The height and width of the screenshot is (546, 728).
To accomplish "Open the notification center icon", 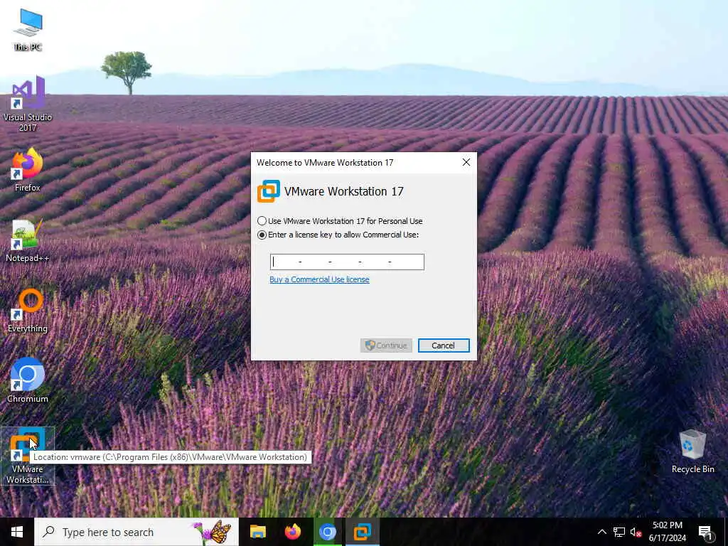I will pyautogui.click(x=705, y=532).
